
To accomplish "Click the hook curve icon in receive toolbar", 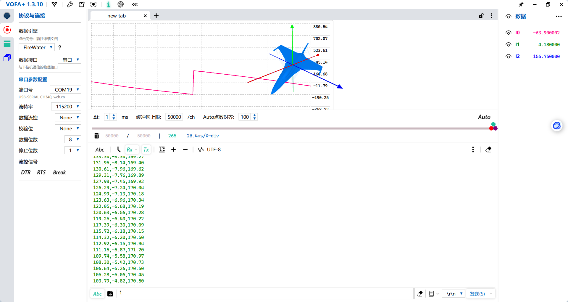I will pyautogui.click(x=119, y=150).
